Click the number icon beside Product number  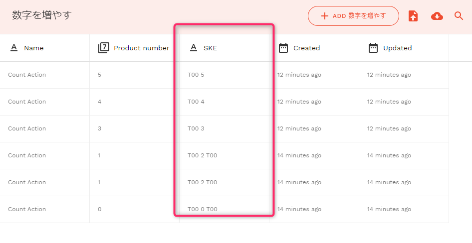coord(104,48)
